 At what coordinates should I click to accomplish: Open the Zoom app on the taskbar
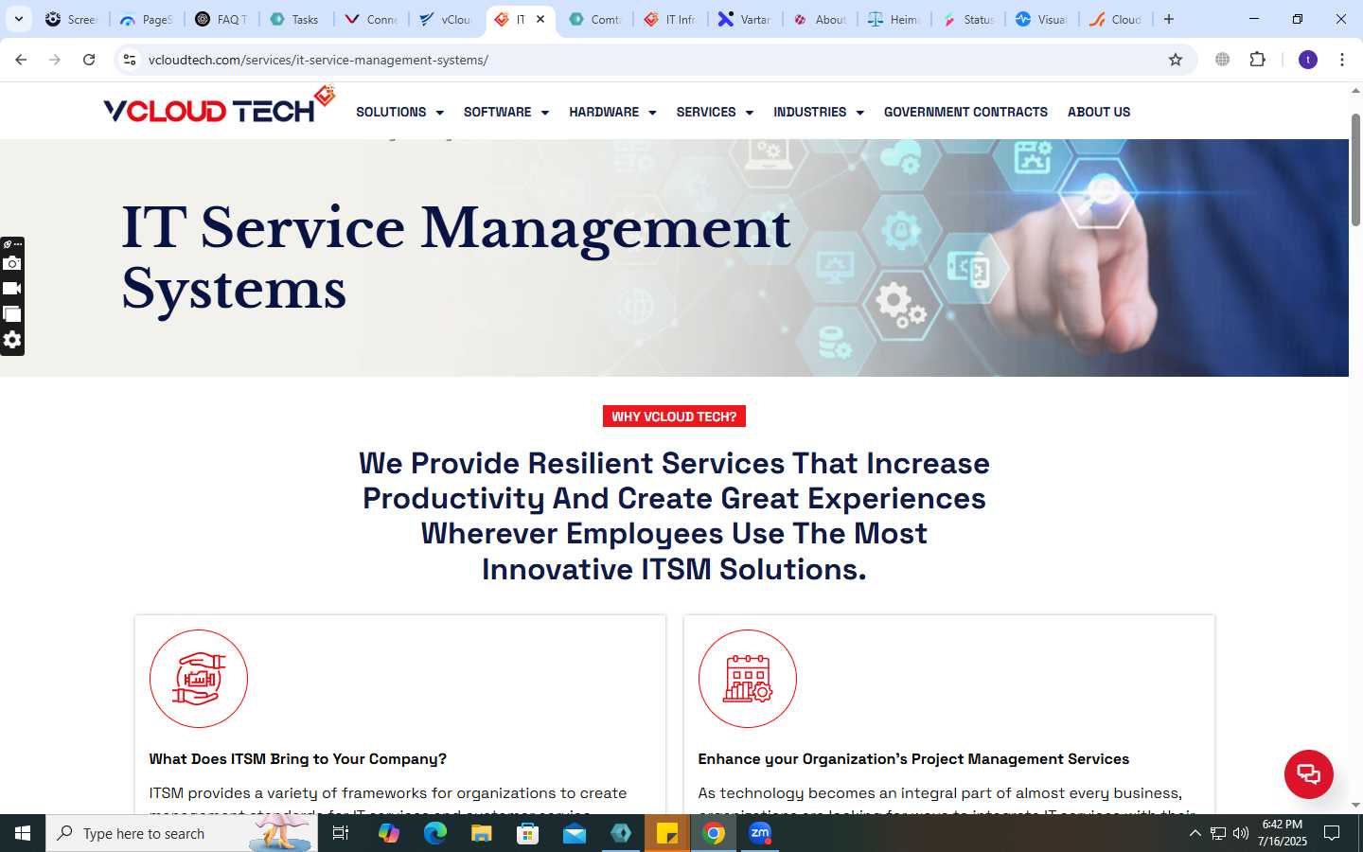[x=760, y=833]
